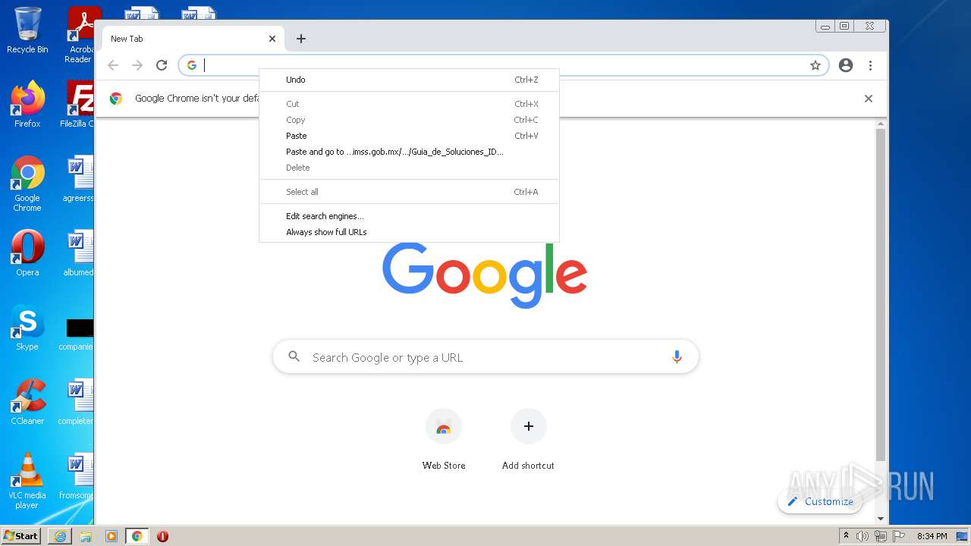This screenshot has height=546, width=971.
Task: Click the New Tab tab label
Action: point(127,39)
